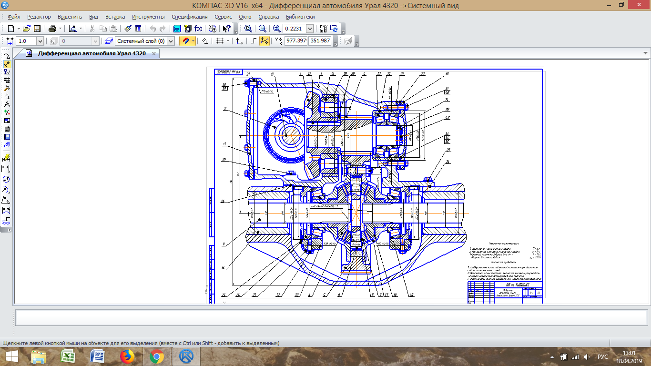651x366 pixels.
Task: Open Firefox from the taskbar
Action: coord(127,356)
